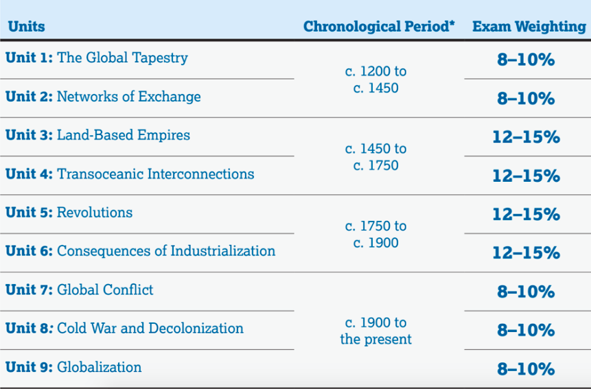Click Unit 6's 12–15% exam weighting
This screenshot has width=591, height=389.
[x=526, y=253]
